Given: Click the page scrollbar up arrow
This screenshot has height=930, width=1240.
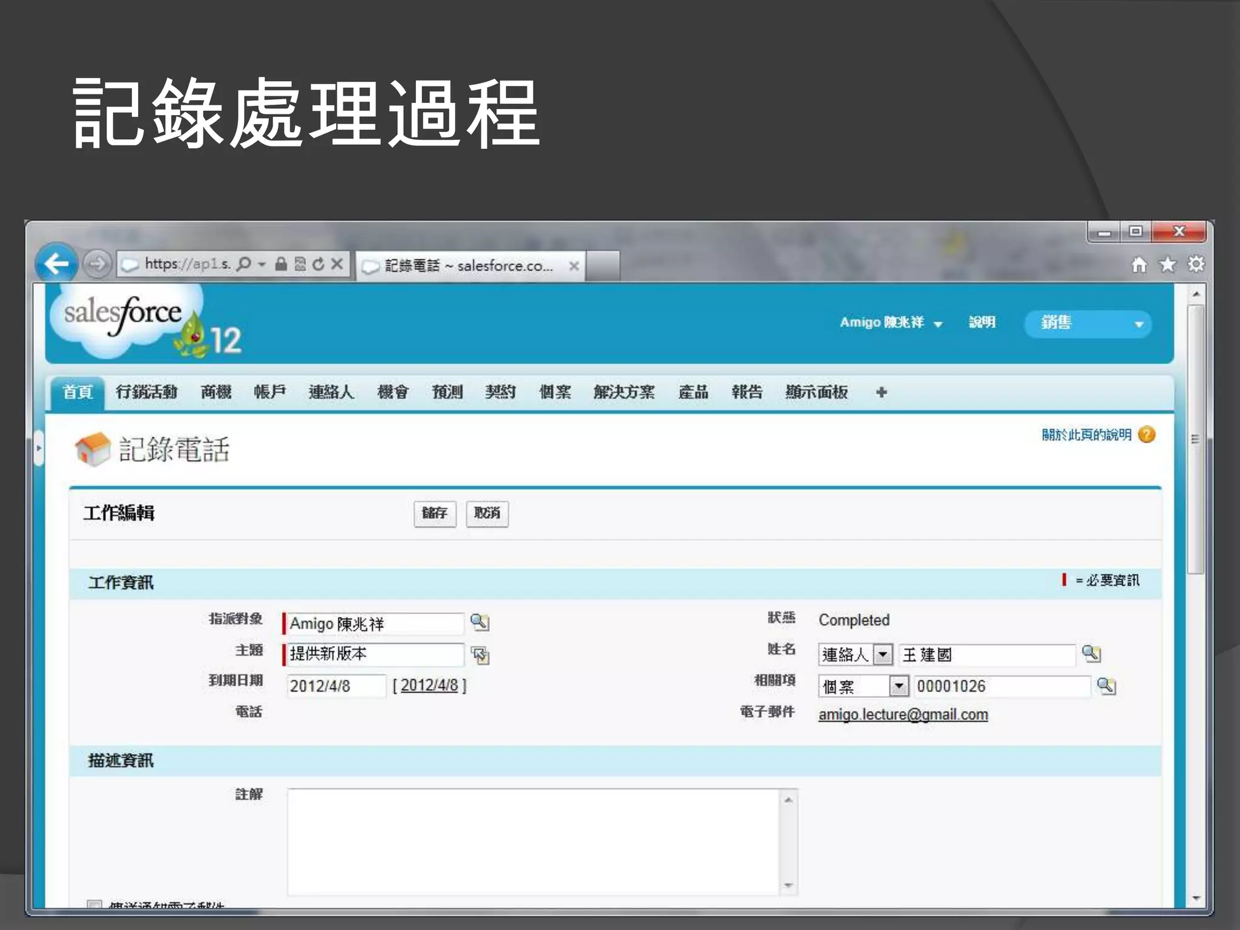Looking at the screenshot, I should pyautogui.click(x=1196, y=294).
